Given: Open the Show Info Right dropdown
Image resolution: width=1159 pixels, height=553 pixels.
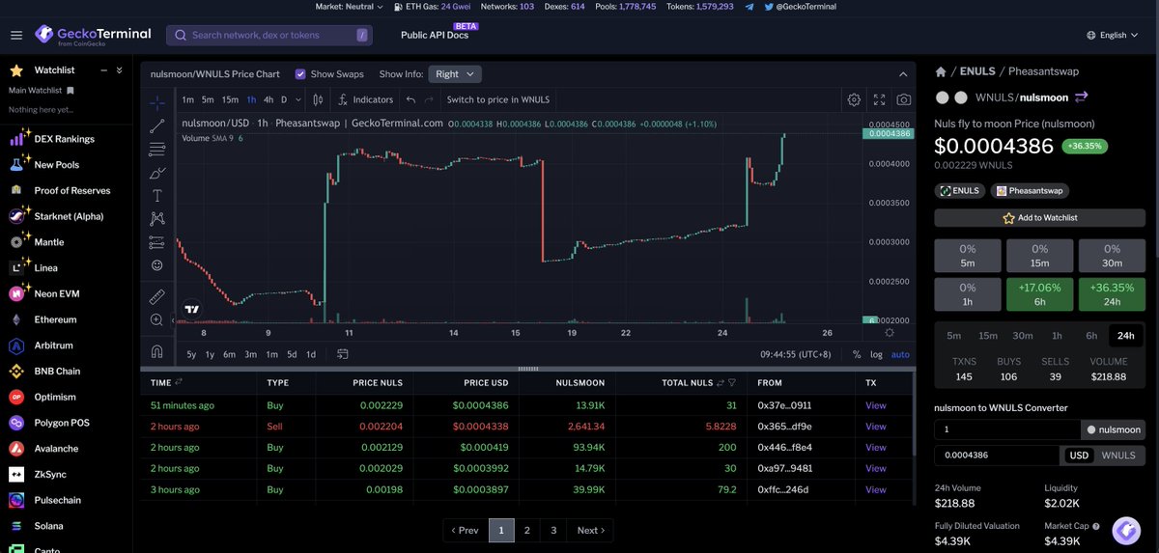Looking at the screenshot, I should click(456, 74).
